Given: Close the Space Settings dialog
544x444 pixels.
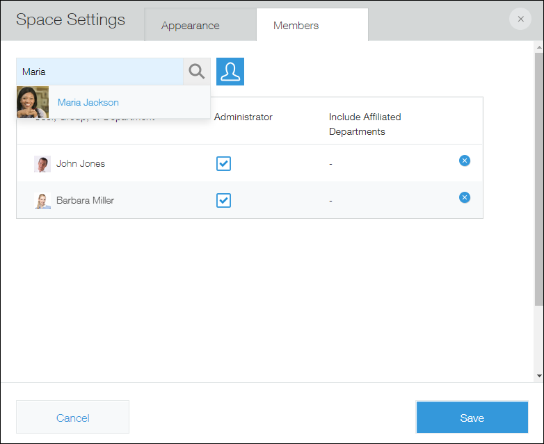Looking at the screenshot, I should coord(520,19).
